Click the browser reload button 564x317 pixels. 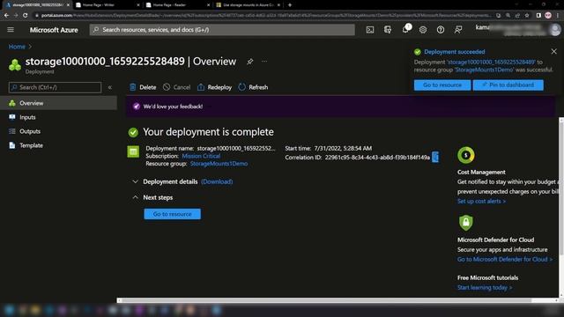pos(26,15)
